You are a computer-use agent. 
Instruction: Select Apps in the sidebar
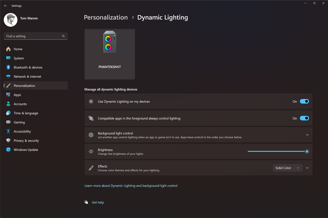pyautogui.click(x=36, y=95)
